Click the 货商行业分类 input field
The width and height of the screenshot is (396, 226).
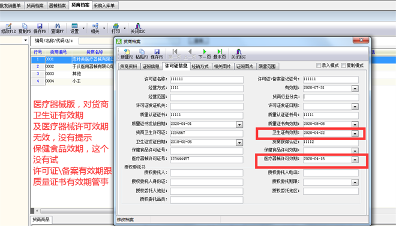point(331,97)
